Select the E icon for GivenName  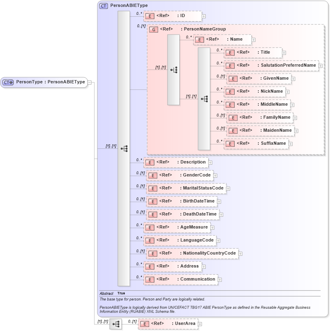pyautogui.click(x=233, y=78)
